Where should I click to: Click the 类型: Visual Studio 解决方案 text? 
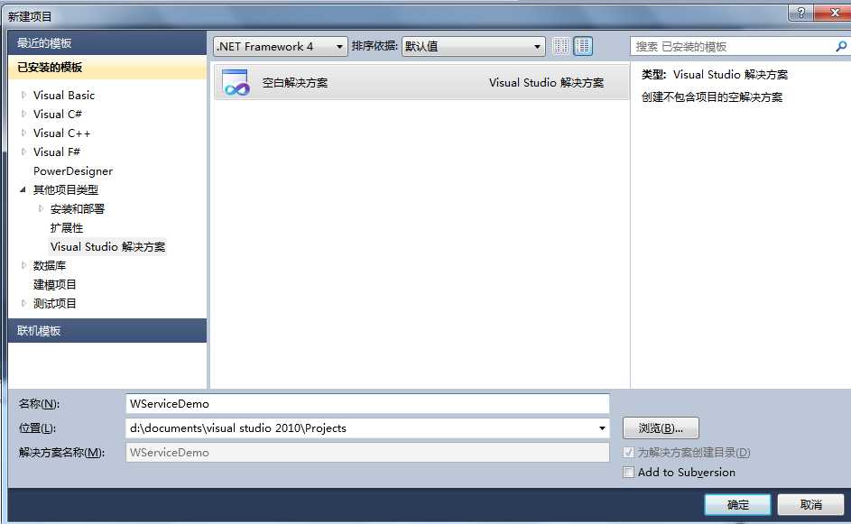click(x=714, y=74)
